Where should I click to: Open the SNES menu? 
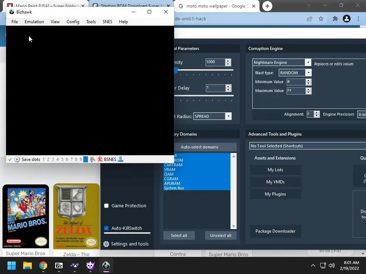coord(107,22)
